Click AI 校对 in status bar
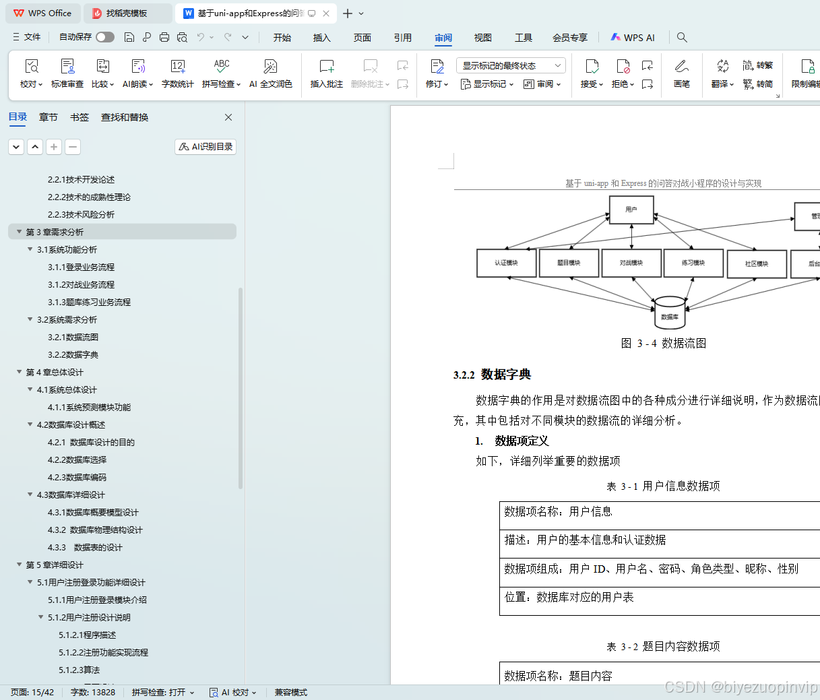Screen dimensions: 820x700 point(233,693)
